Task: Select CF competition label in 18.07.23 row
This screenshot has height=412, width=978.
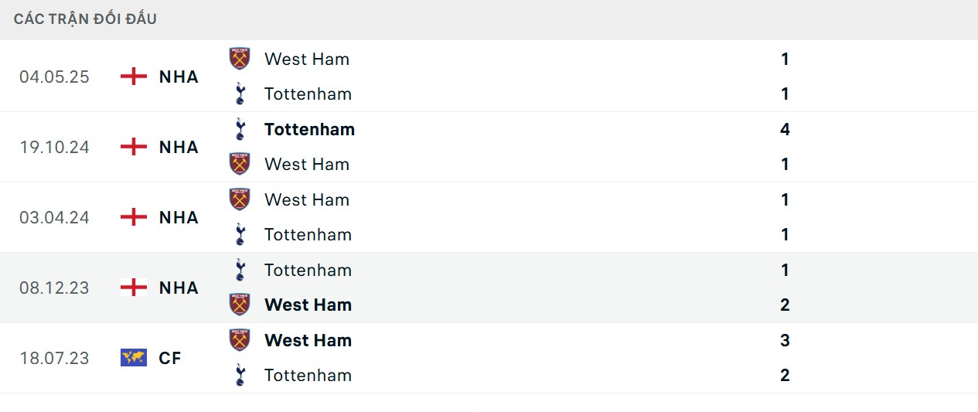Action: coord(170,358)
